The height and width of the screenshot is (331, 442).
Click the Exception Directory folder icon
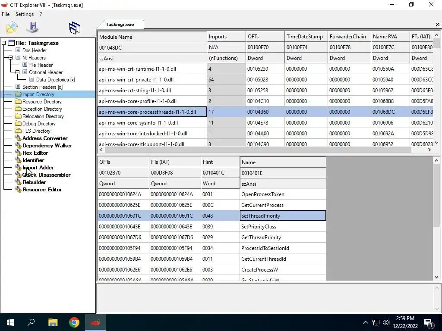(x=18, y=109)
